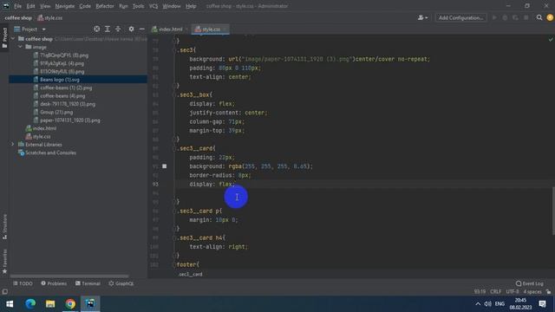Open the VCS menu
Image resolution: width=555 pixels, height=312 pixels.
pyautogui.click(x=153, y=6)
